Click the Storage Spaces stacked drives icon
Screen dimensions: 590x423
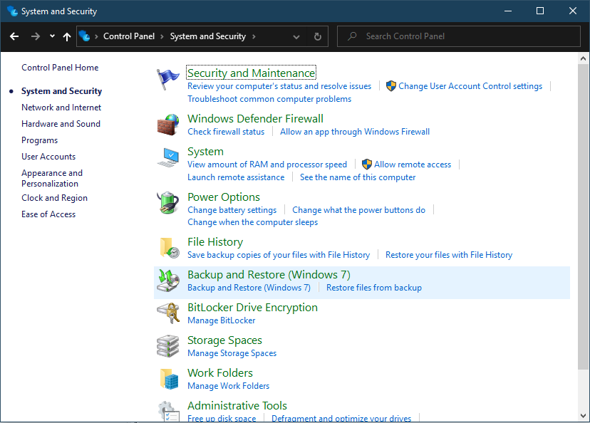tap(168, 346)
